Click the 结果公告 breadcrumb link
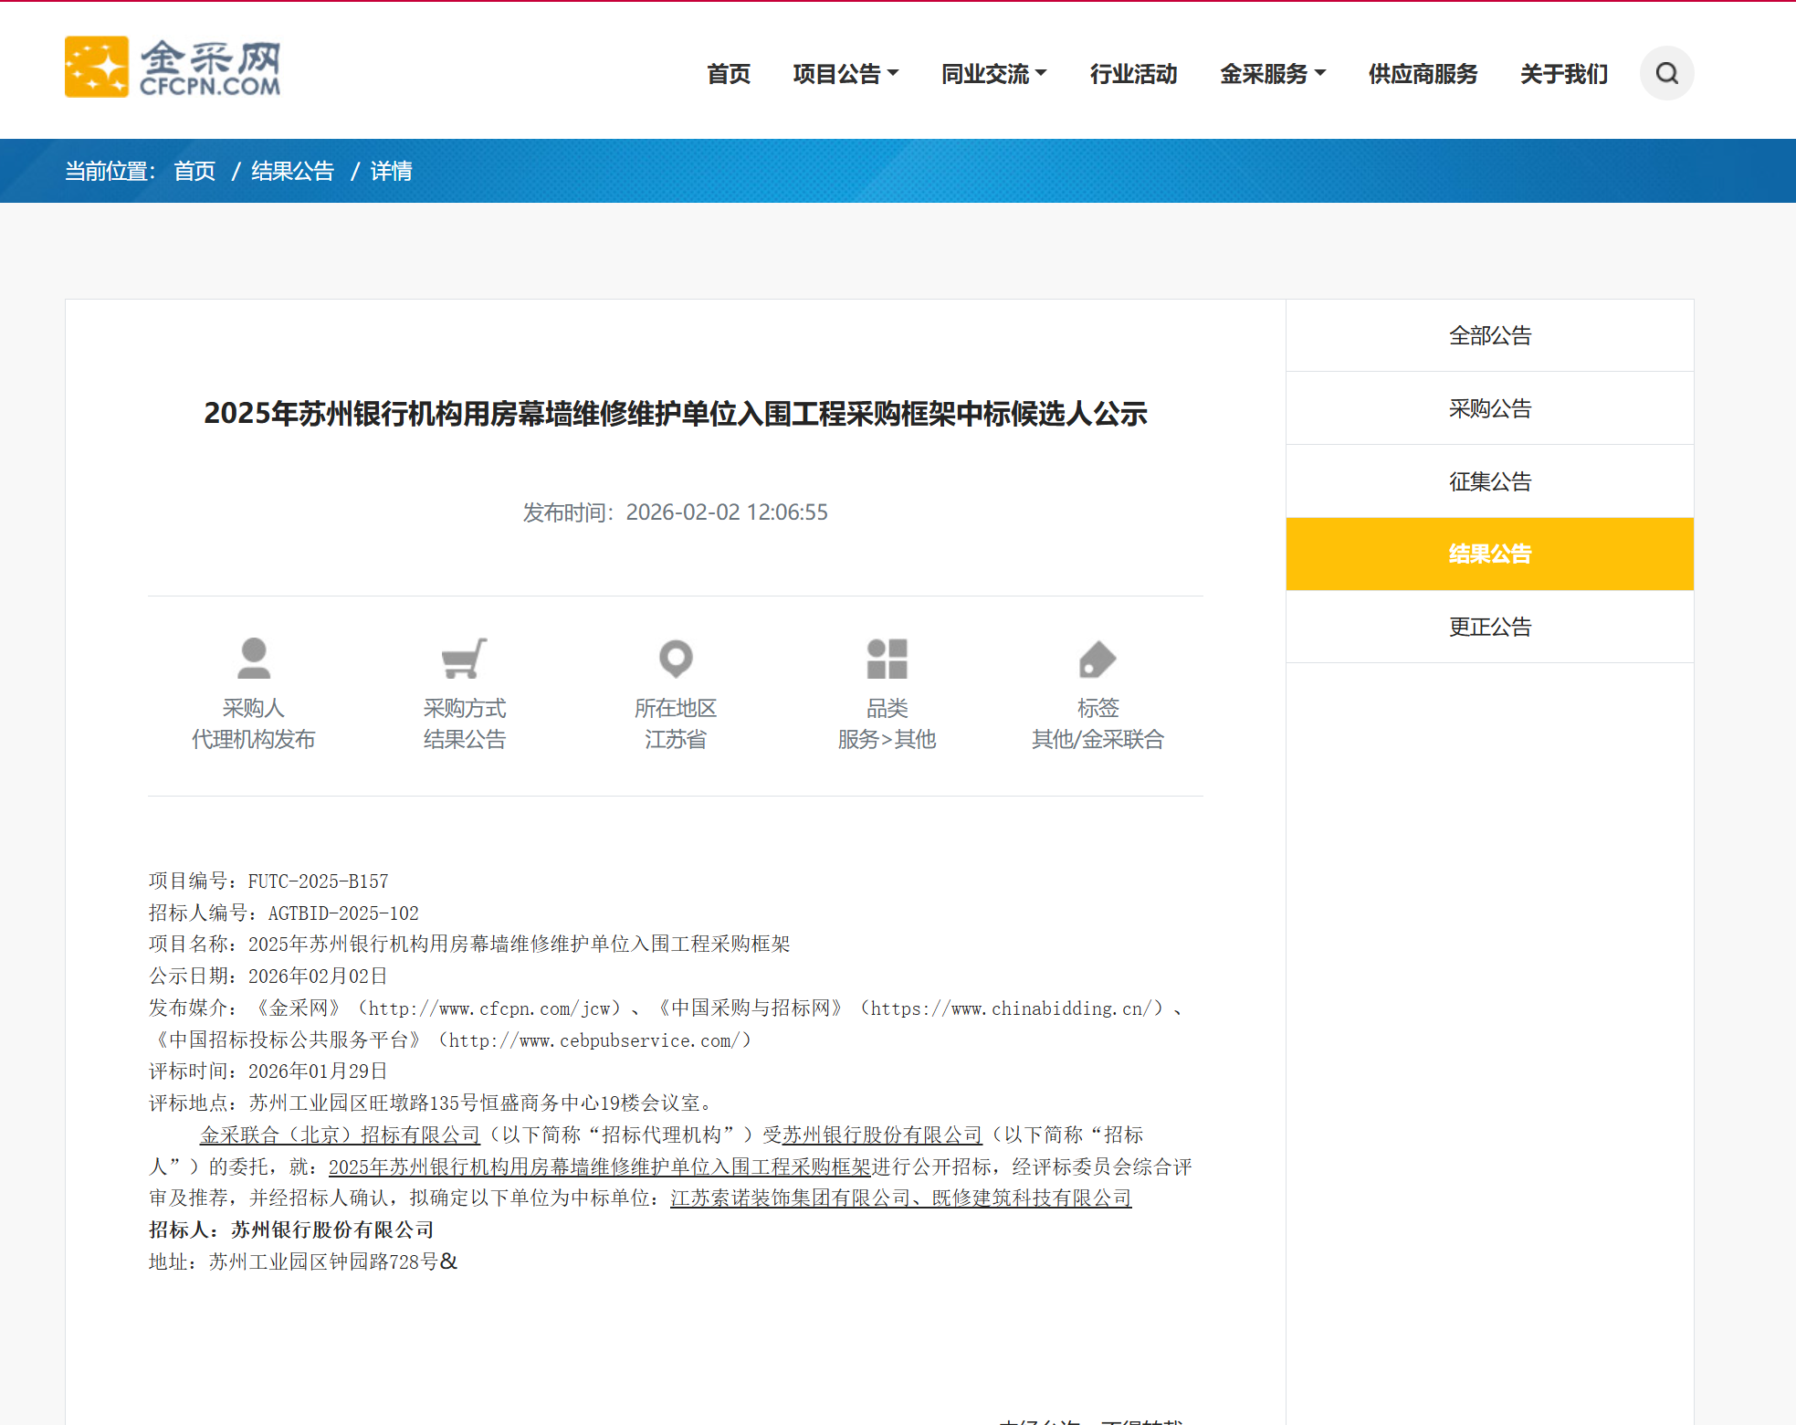This screenshot has width=1796, height=1425. click(292, 171)
